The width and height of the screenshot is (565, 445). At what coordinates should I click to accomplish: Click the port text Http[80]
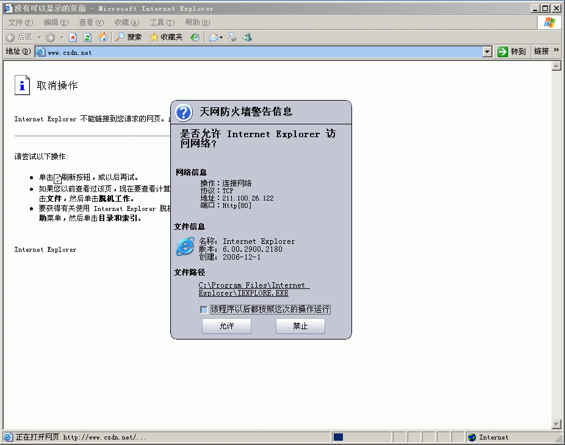coord(236,205)
